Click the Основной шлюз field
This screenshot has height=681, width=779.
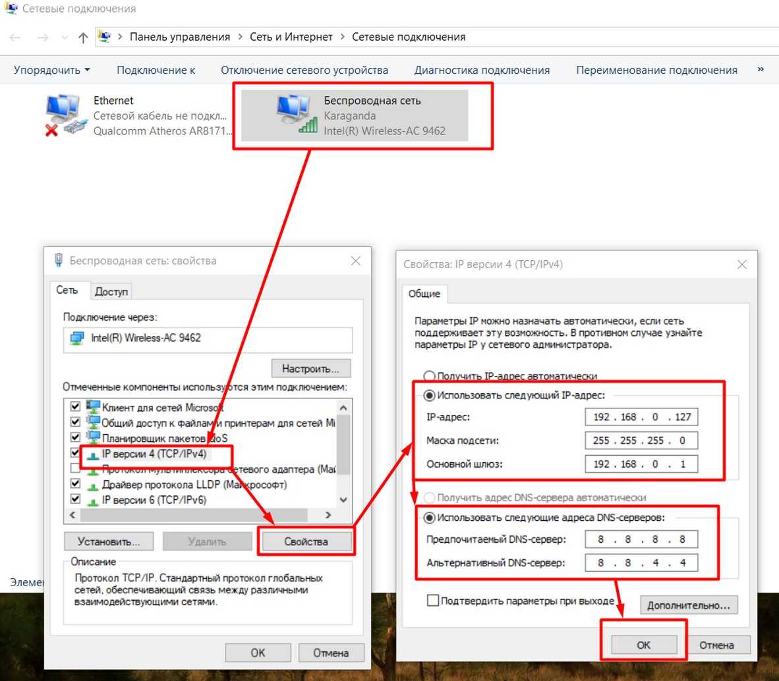[641, 464]
